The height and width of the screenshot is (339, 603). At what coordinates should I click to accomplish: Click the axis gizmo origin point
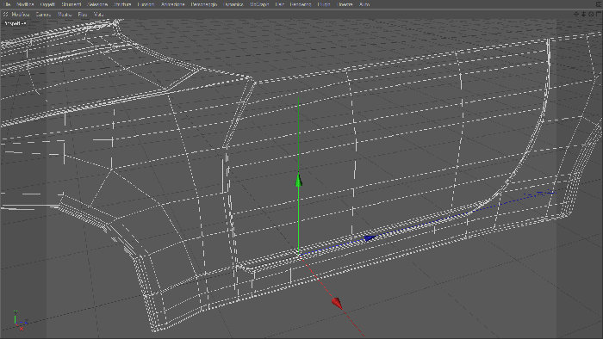(x=299, y=255)
